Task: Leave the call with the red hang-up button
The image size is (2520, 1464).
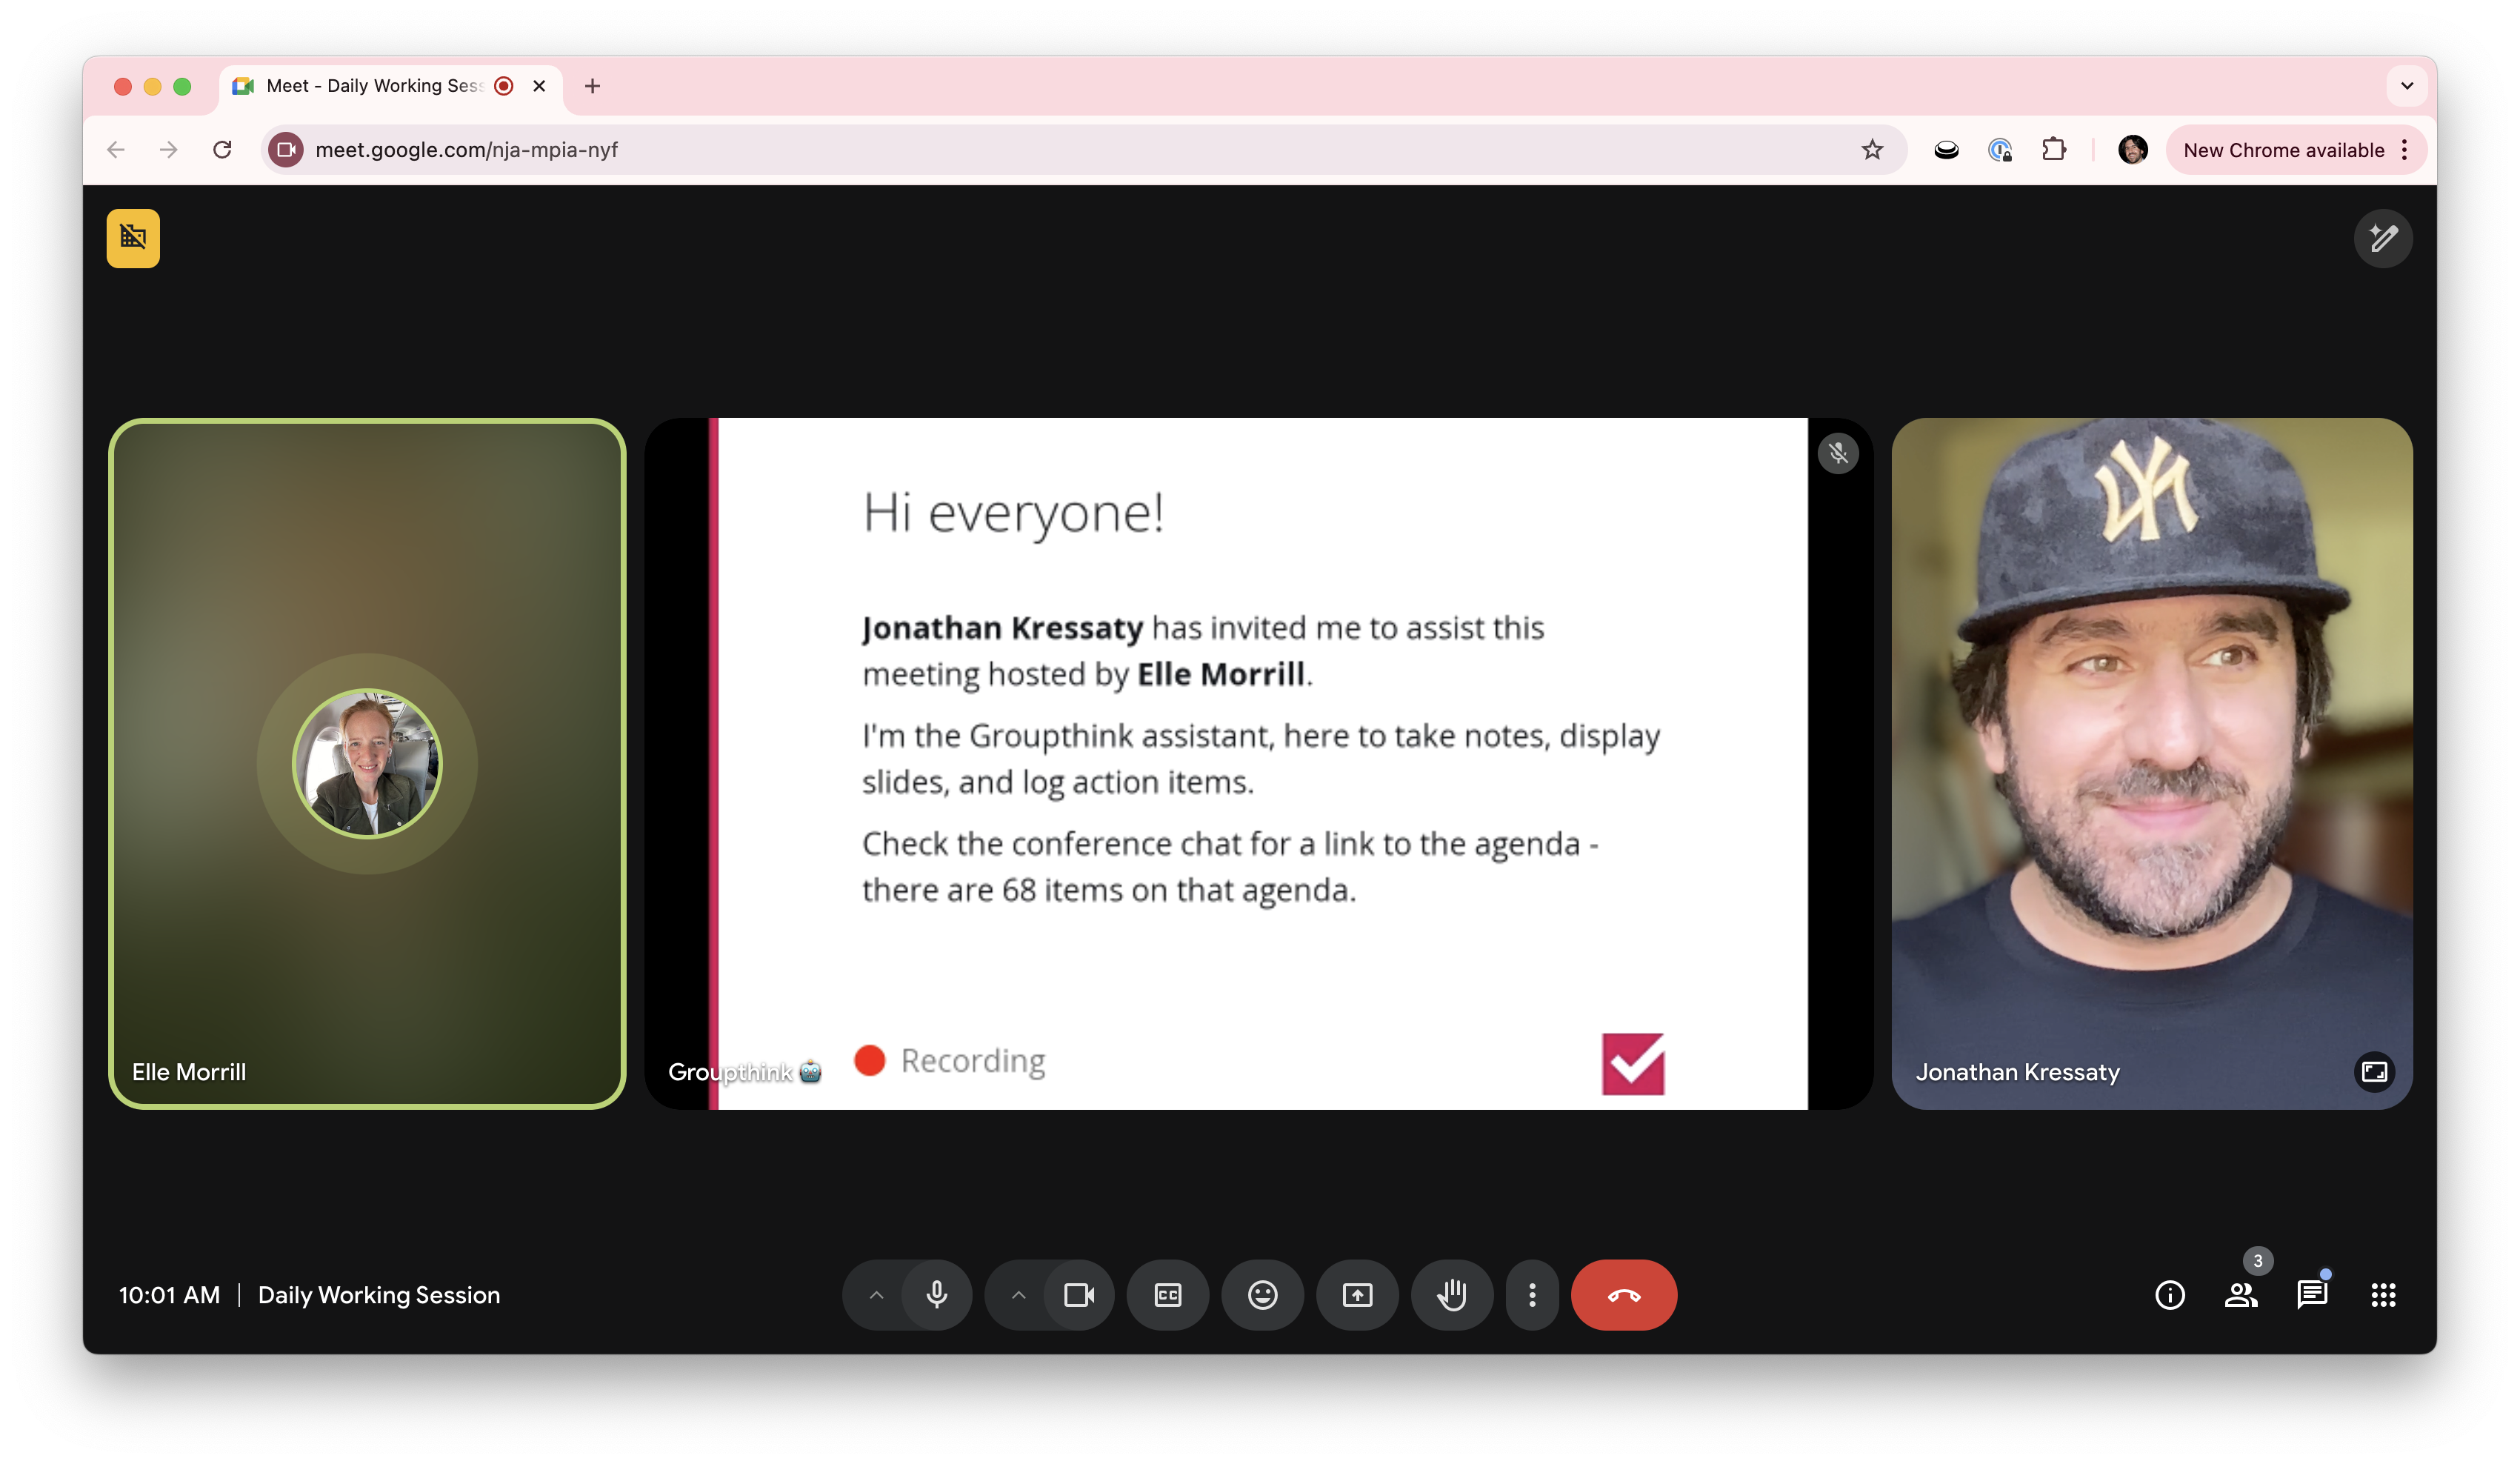Action: click(1624, 1294)
